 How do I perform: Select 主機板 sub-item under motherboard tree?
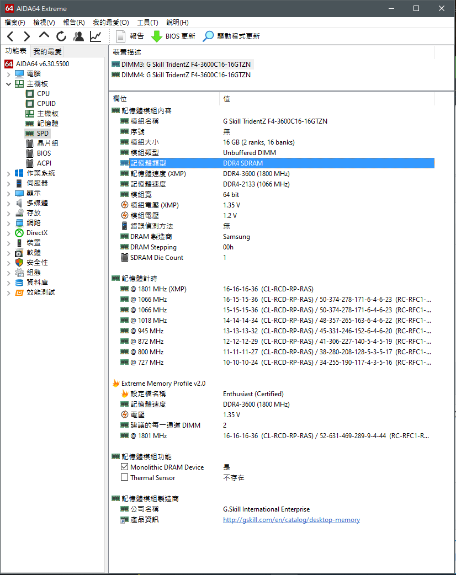[x=47, y=113]
